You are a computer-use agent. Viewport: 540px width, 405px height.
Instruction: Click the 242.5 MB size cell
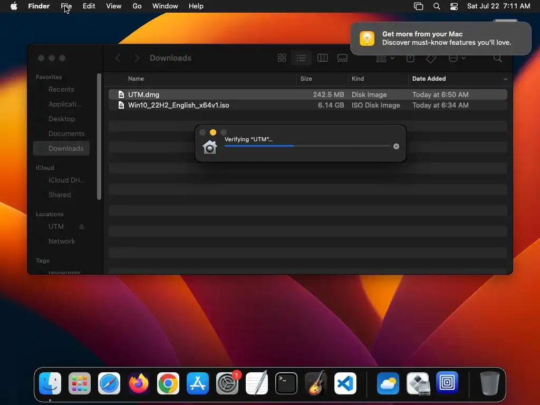tap(329, 94)
